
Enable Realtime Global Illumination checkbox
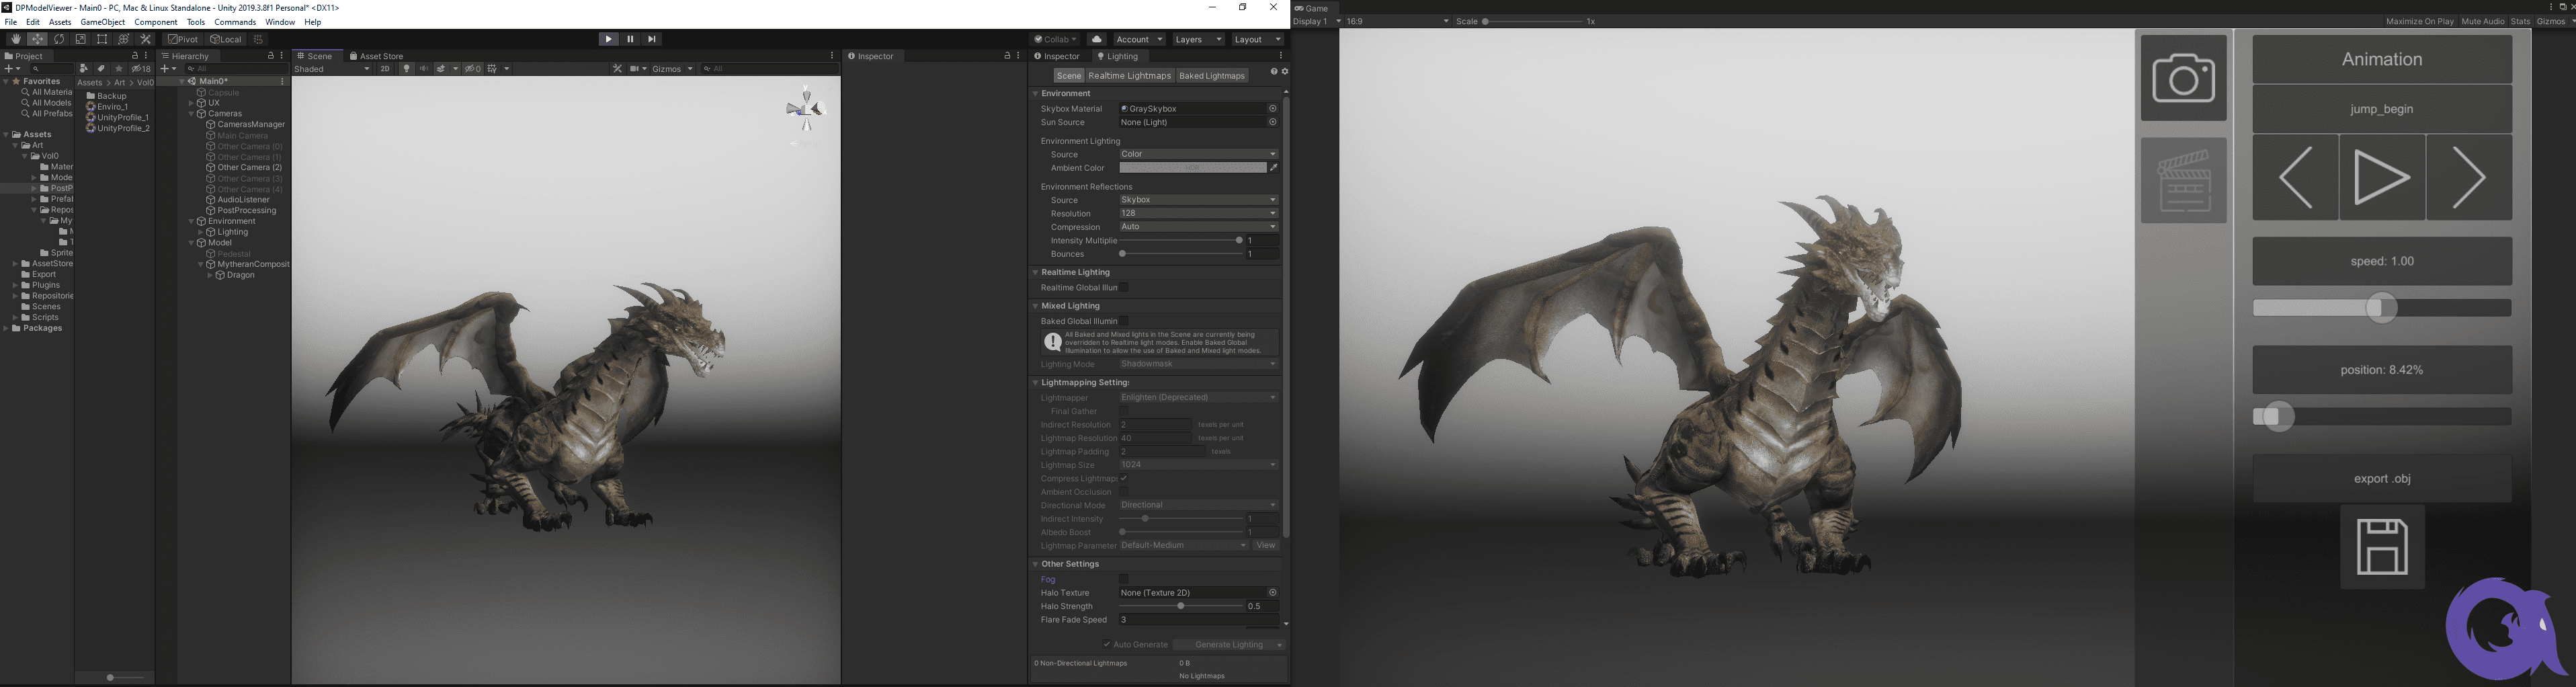1124,288
